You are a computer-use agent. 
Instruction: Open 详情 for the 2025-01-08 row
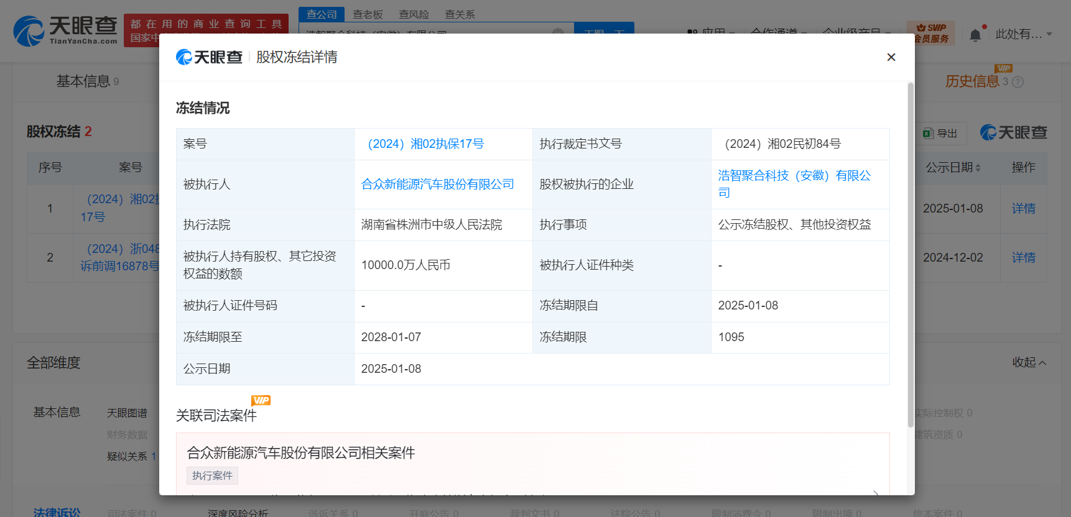coord(1023,209)
